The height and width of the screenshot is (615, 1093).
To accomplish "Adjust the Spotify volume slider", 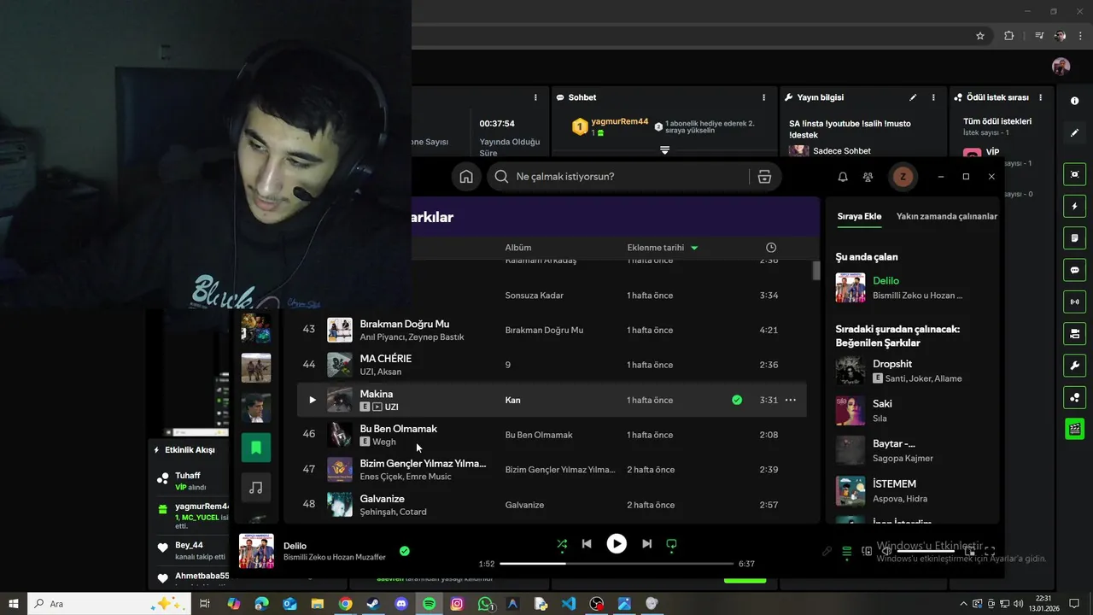I will coord(926,552).
